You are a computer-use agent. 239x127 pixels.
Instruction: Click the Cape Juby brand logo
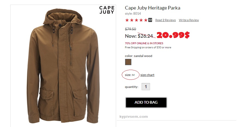107,10
